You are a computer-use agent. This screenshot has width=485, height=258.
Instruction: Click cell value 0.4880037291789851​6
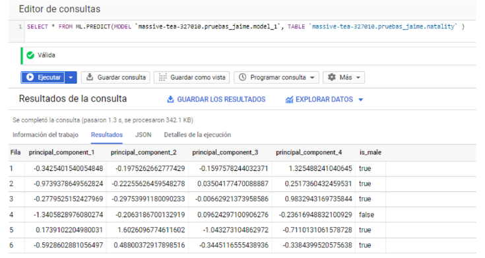149,245
